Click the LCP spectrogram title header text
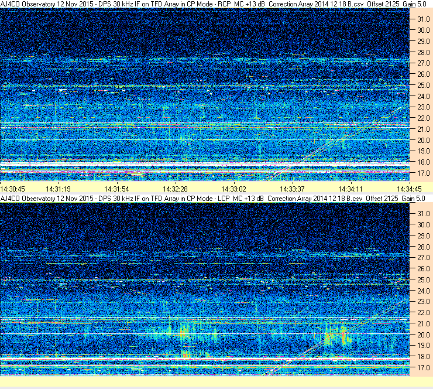The image size is (433, 389). [x=212, y=199]
